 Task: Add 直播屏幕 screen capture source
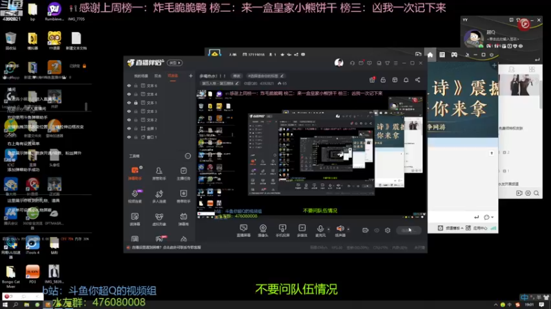[x=243, y=231]
